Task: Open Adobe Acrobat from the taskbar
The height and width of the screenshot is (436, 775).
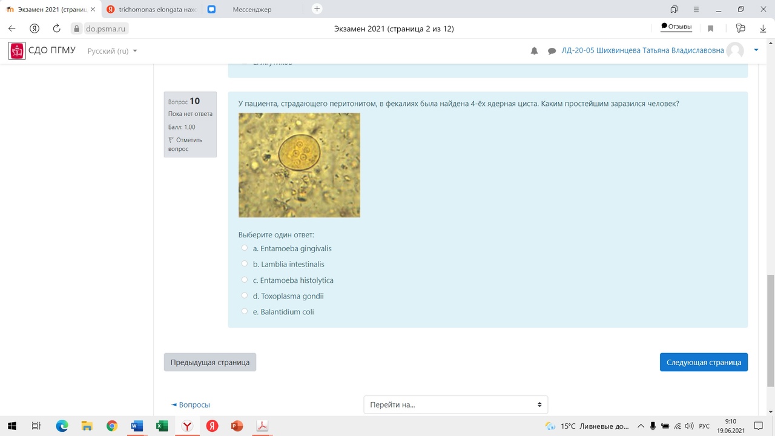Action: pos(262,426)
